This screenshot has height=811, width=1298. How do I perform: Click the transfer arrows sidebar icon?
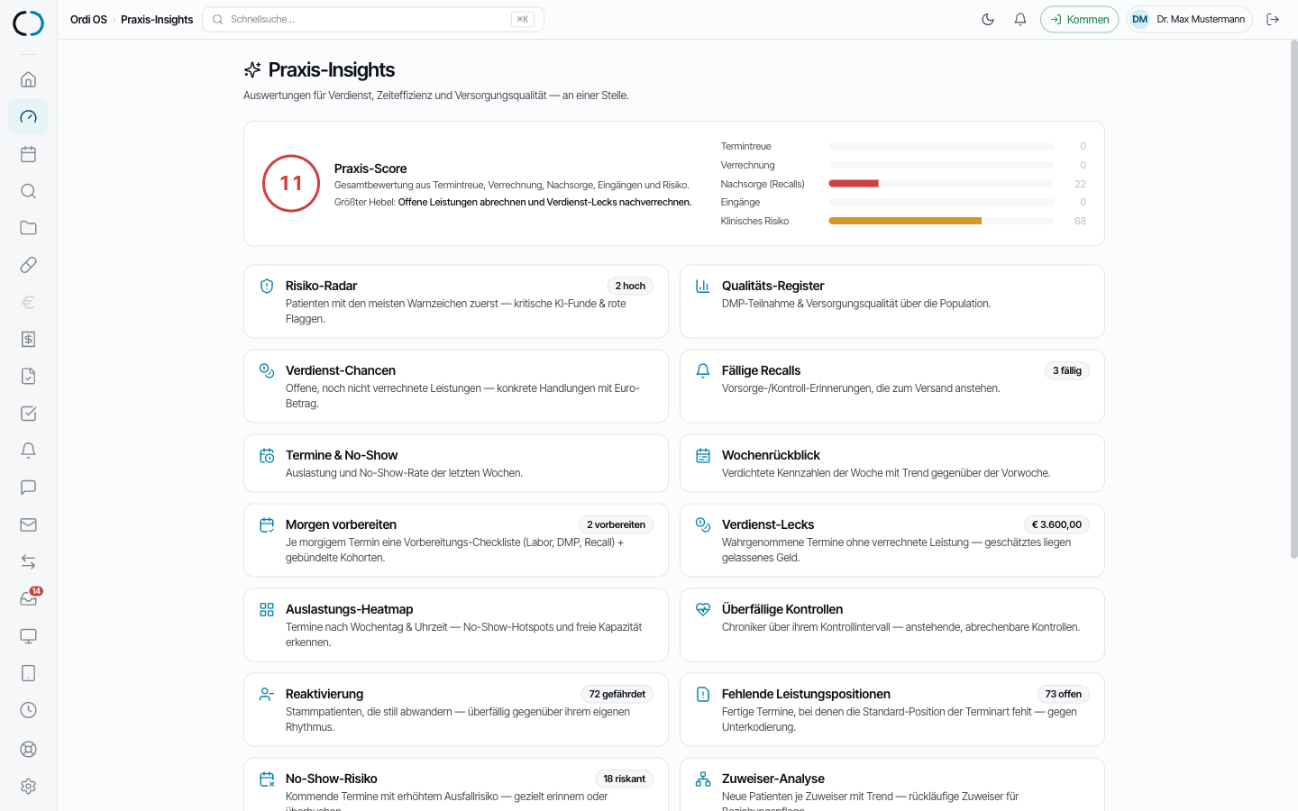(28, 561)
